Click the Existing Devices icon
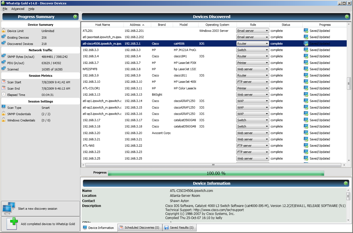This screenshot has height=233, width=353. click(x=3, y=37)
